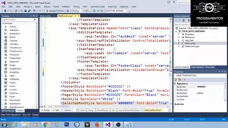Open the Google Chrome browser target dropdown

[65, 11]
